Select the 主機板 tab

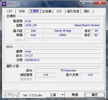(34, 11)
